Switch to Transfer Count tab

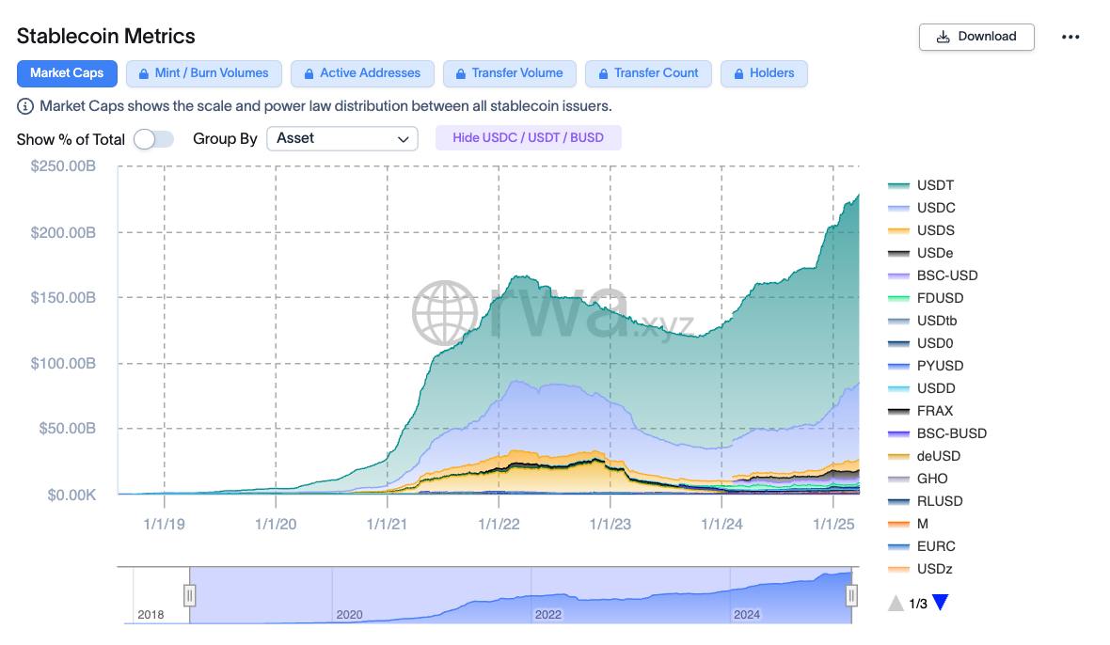[x=648, y=73]
